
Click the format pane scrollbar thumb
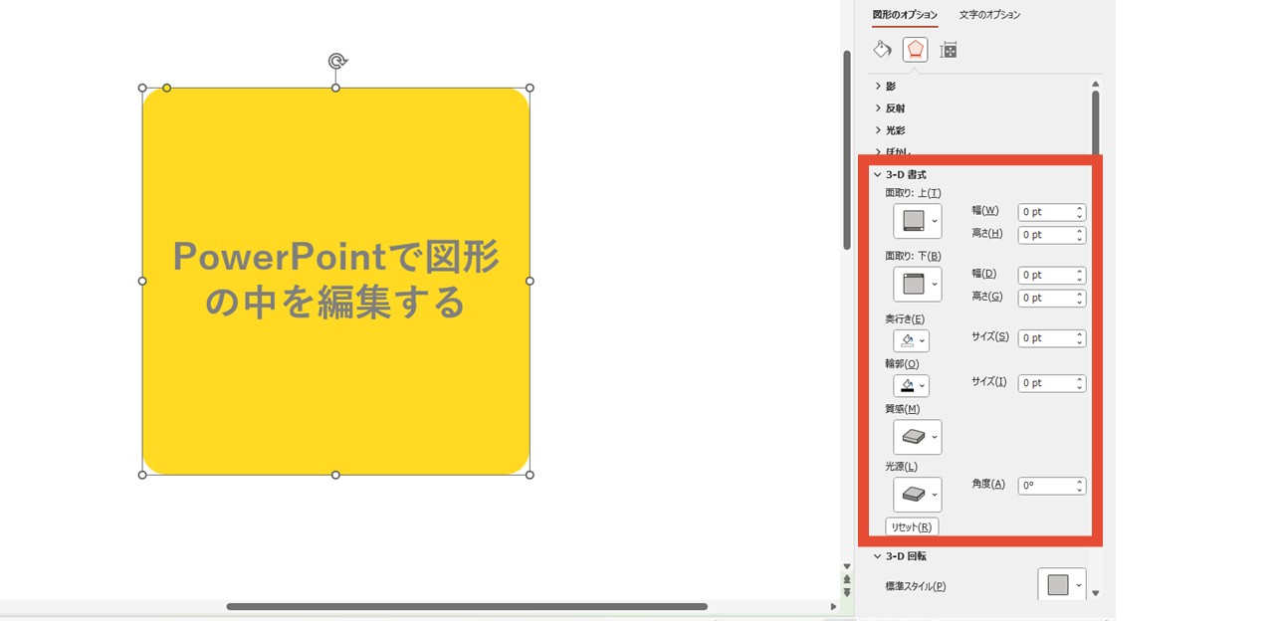(x=1096, y=121)
